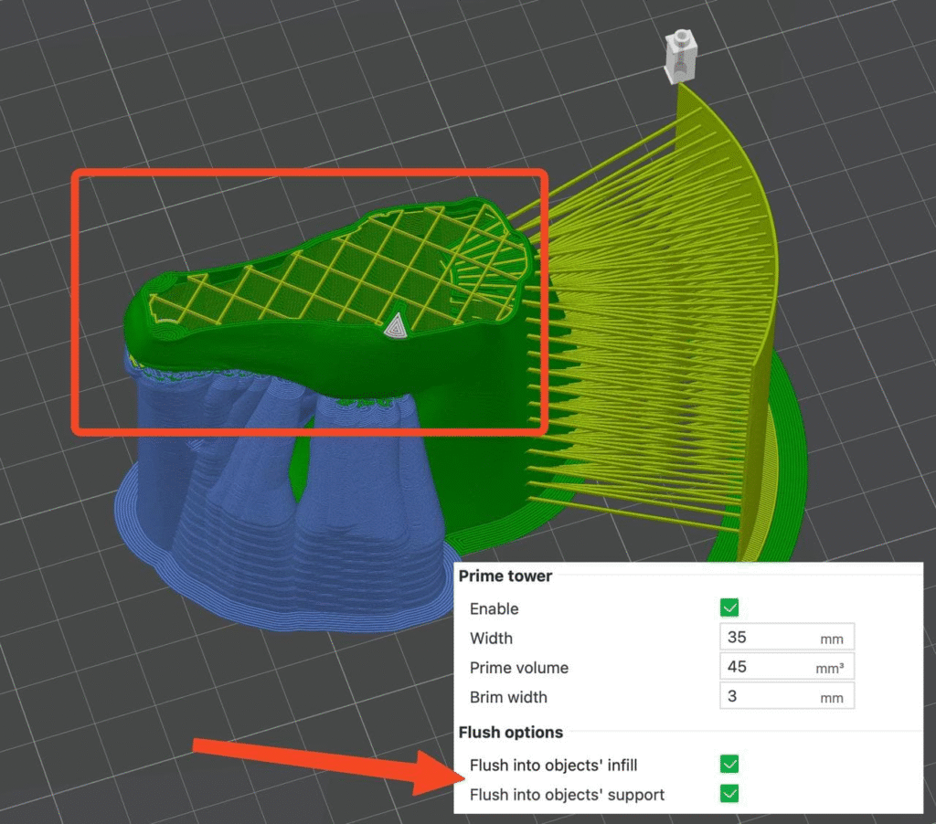Click the Enable label text
936x824 pixels.
click(x=494, y=608)
